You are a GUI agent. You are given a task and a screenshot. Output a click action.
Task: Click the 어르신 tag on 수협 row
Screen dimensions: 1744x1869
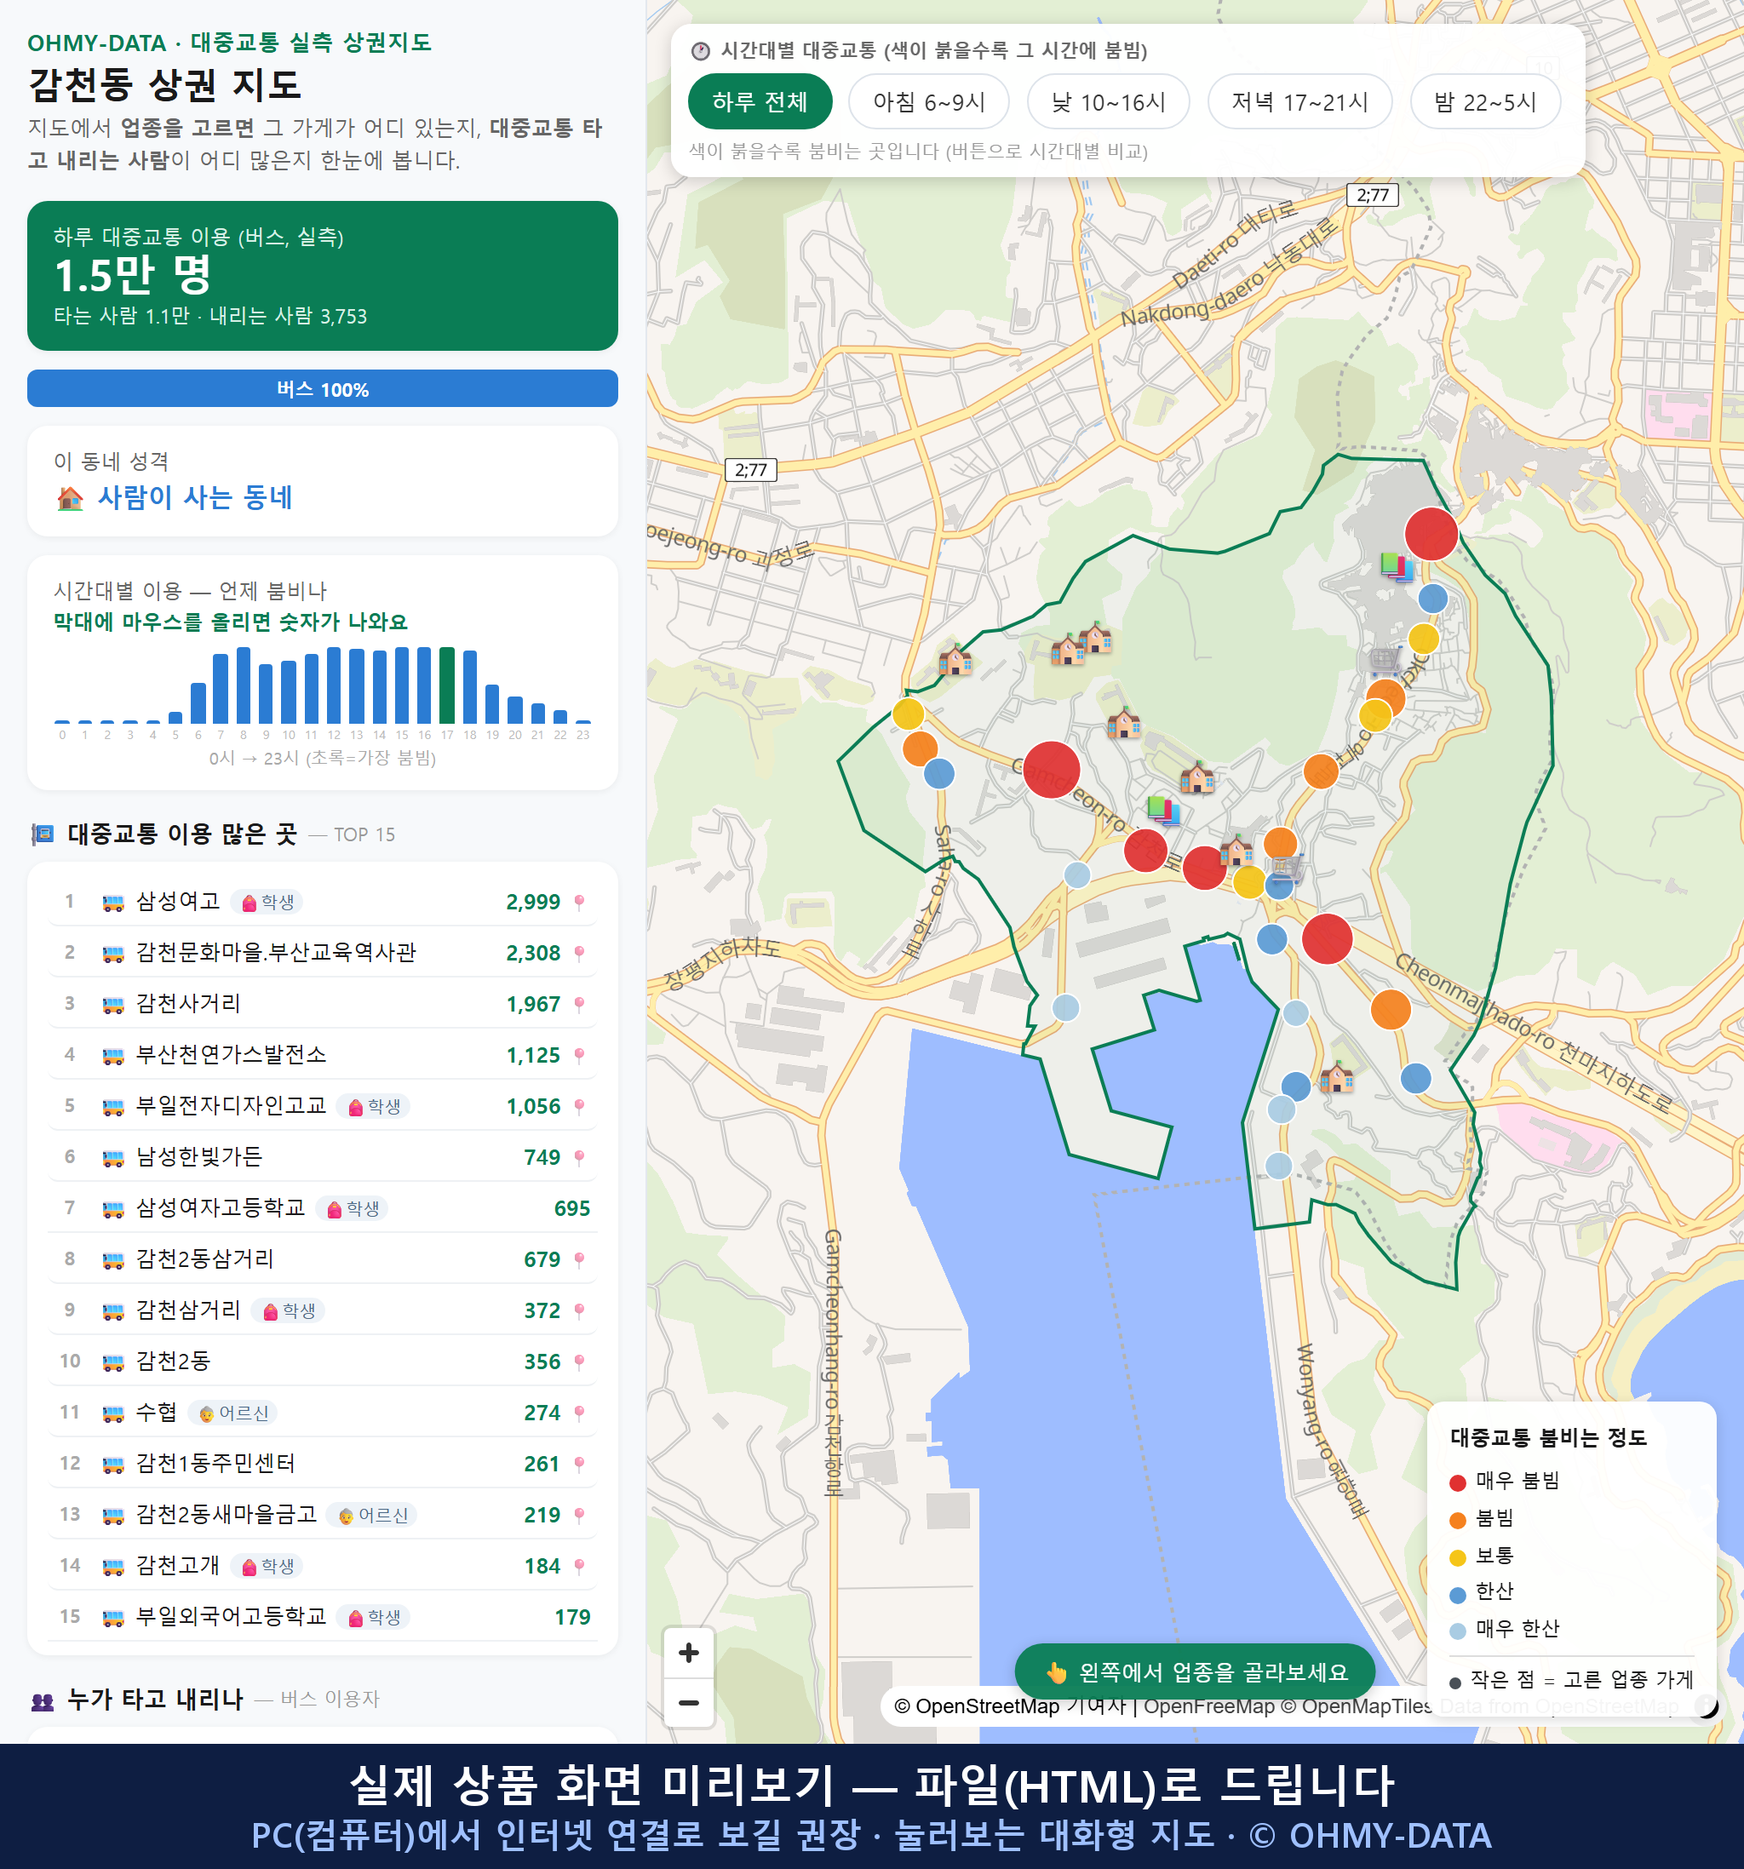tap(233, 1413)
